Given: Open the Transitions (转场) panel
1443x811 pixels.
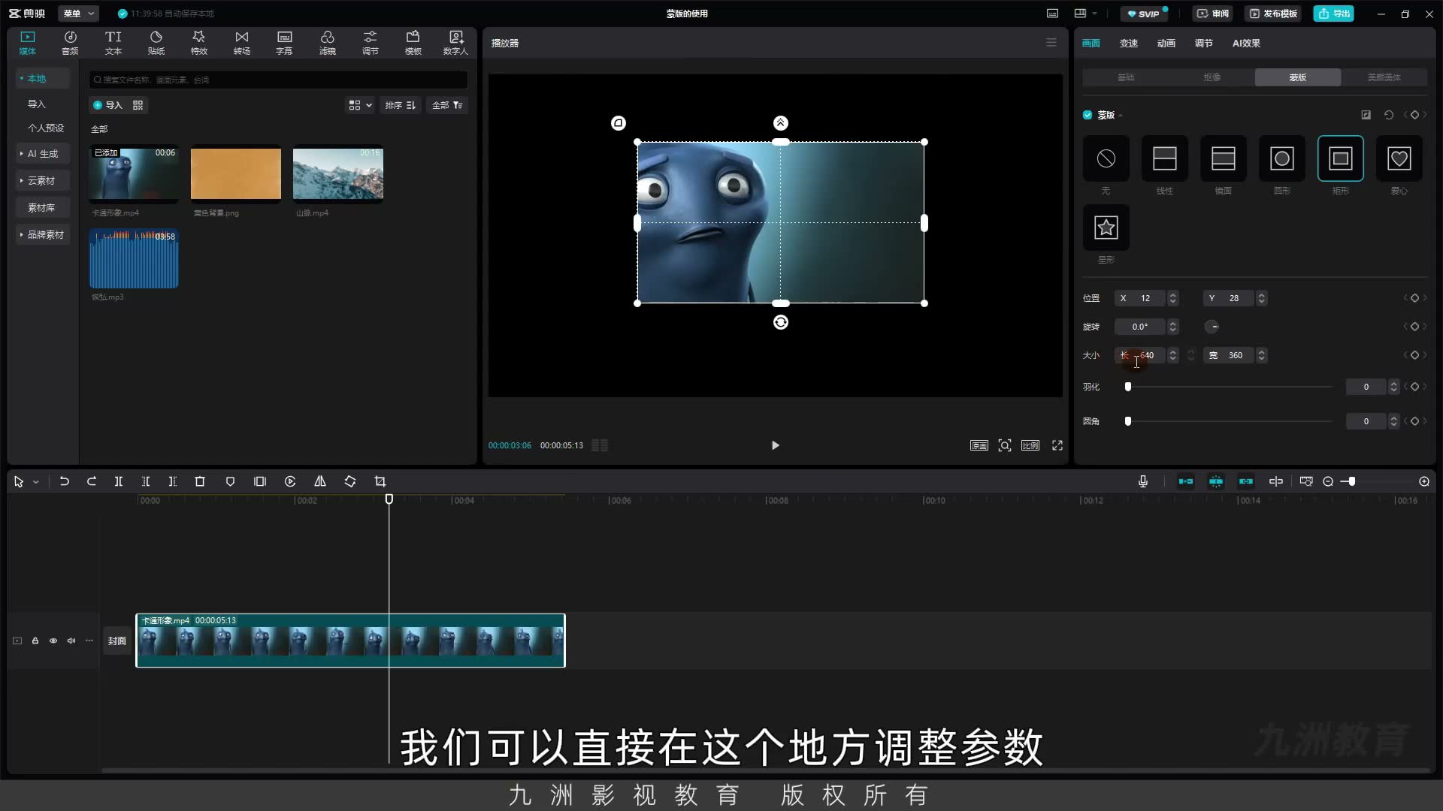Looking at the screenshot, I should coord(241,43).
